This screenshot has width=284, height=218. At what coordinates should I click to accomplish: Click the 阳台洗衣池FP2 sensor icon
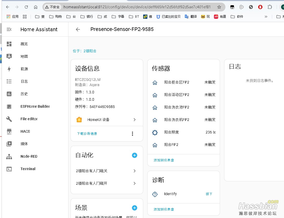click(x=155, y=107)
